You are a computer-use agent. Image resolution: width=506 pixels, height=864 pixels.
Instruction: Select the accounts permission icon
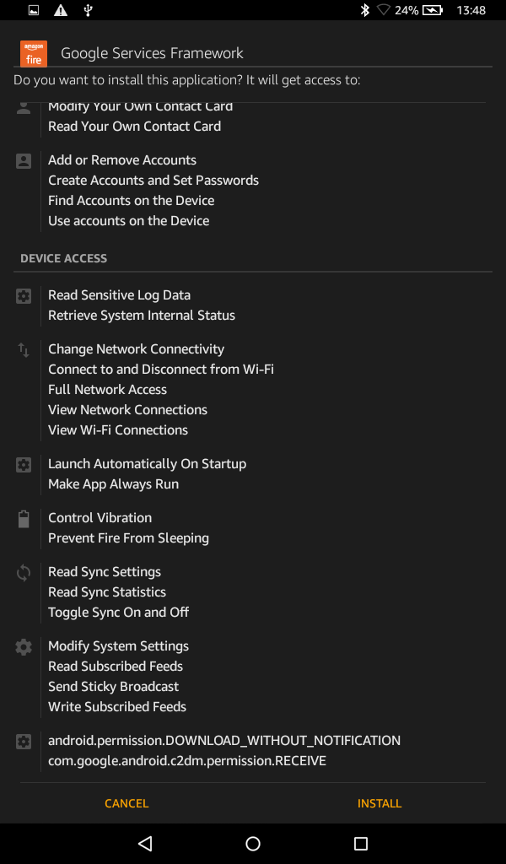pos(23,159)
